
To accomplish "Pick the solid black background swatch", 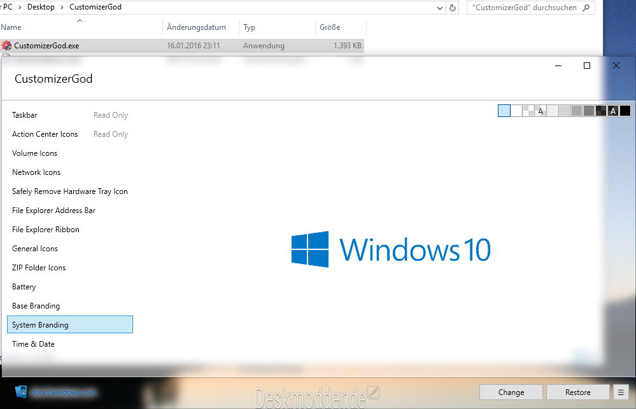I will (x=625, y=111).
